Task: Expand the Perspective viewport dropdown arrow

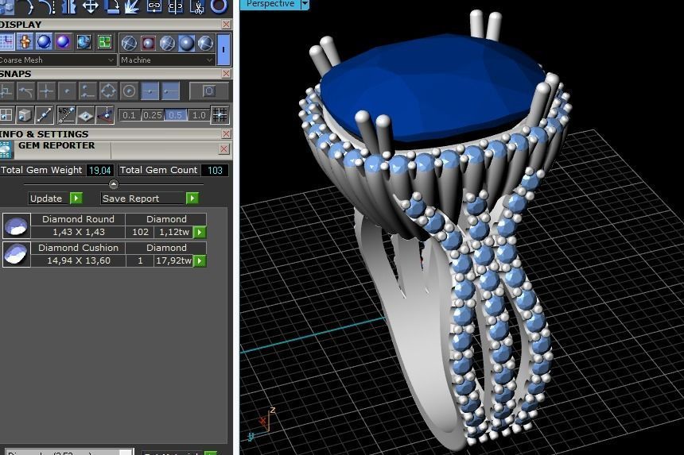Action: click(x=305, y=4)
